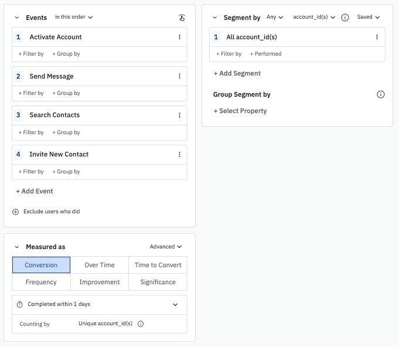
Task: Click + Select Property under Group Segment
Action: point(240,111)
